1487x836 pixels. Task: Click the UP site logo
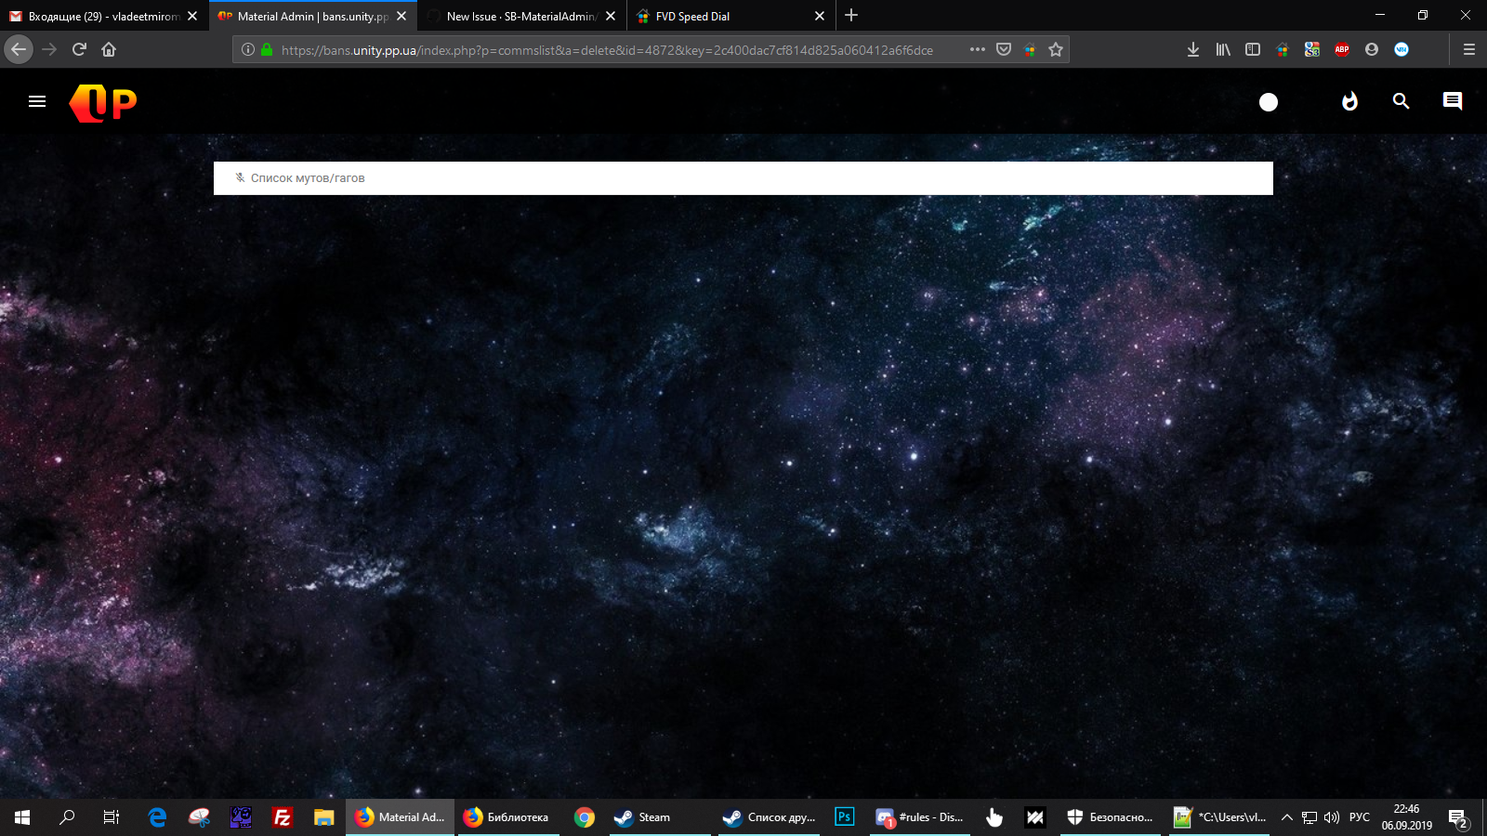[103, 102]
